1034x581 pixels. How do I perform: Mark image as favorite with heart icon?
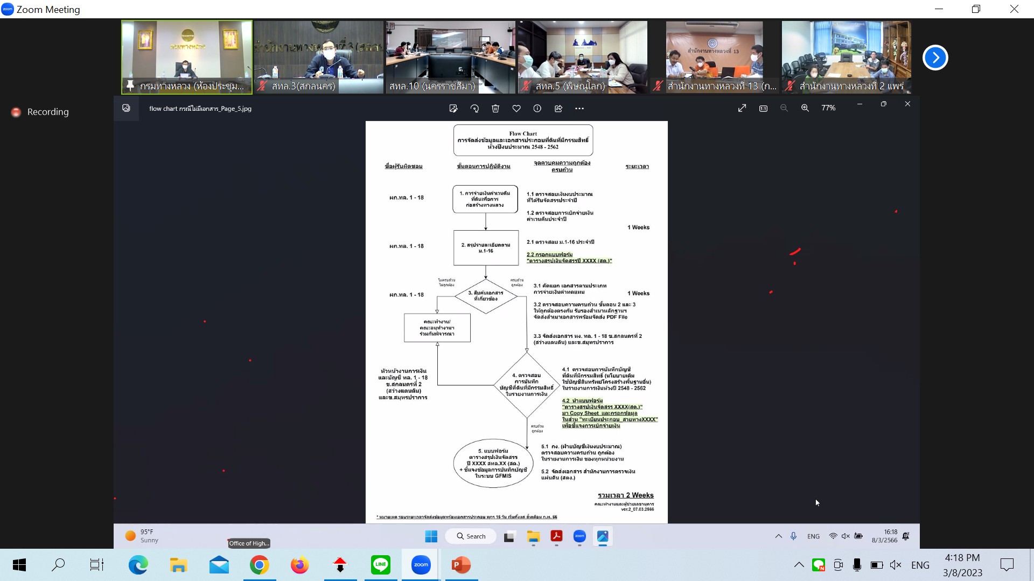[516, 109]
